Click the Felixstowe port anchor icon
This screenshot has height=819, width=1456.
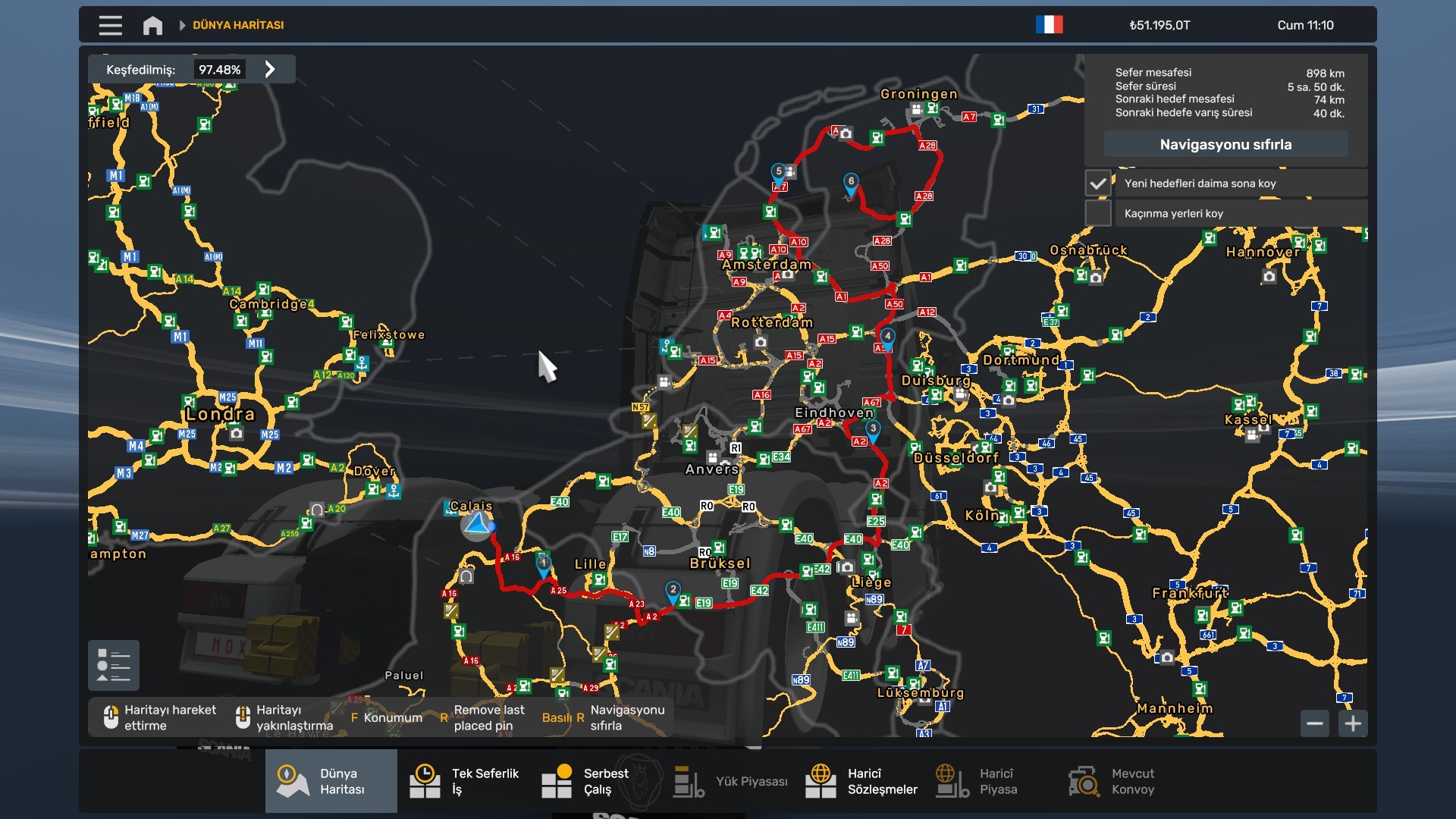(x=362, y=364)
